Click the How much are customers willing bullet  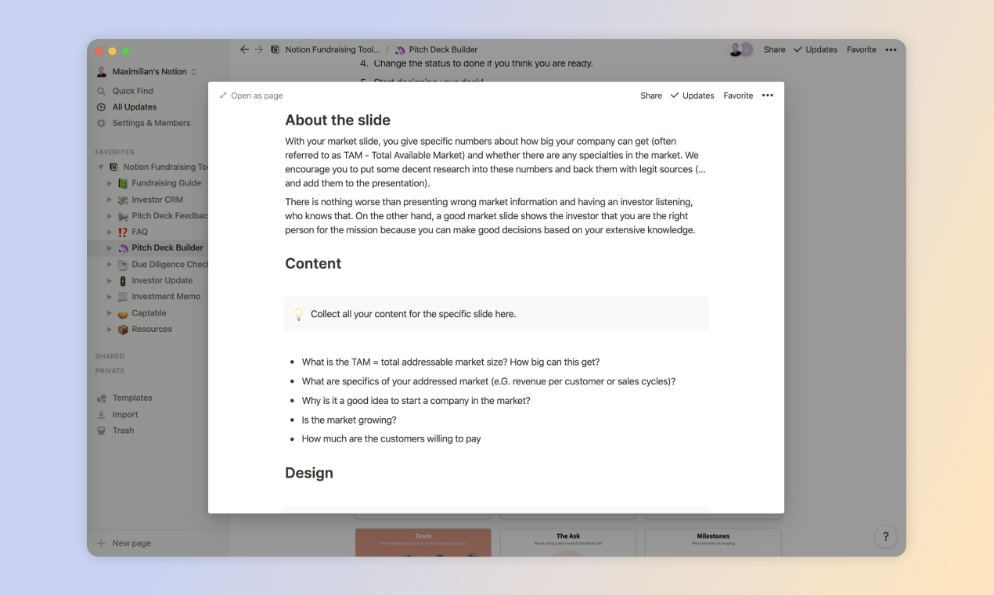coord(391,438)
